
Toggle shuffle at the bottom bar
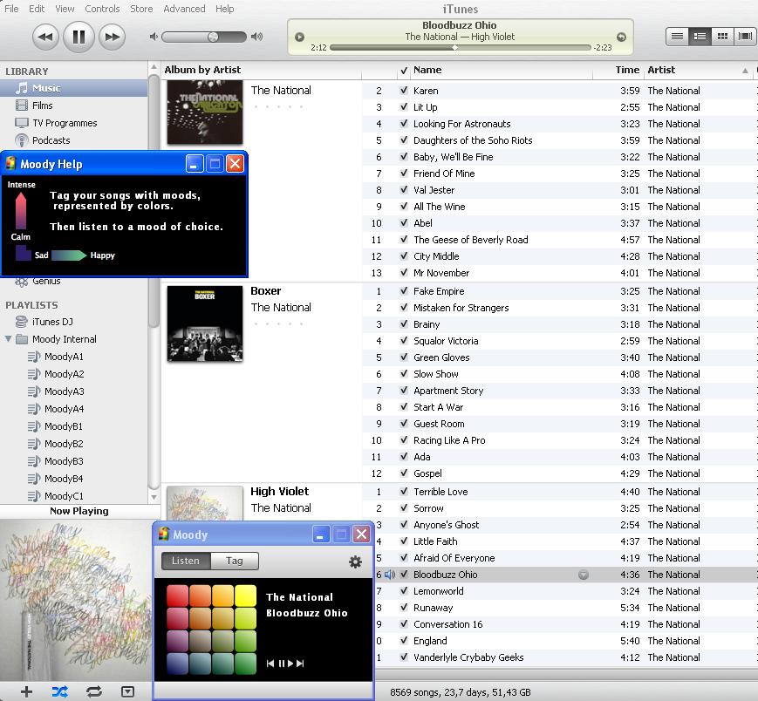60,691
